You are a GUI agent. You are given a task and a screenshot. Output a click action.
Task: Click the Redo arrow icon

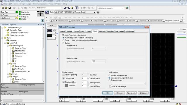point(34,8)
